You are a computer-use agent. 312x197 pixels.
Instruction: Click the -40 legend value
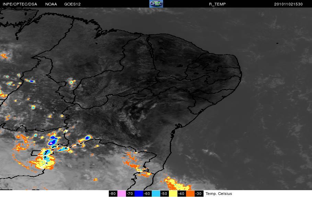tap(181, 194)
